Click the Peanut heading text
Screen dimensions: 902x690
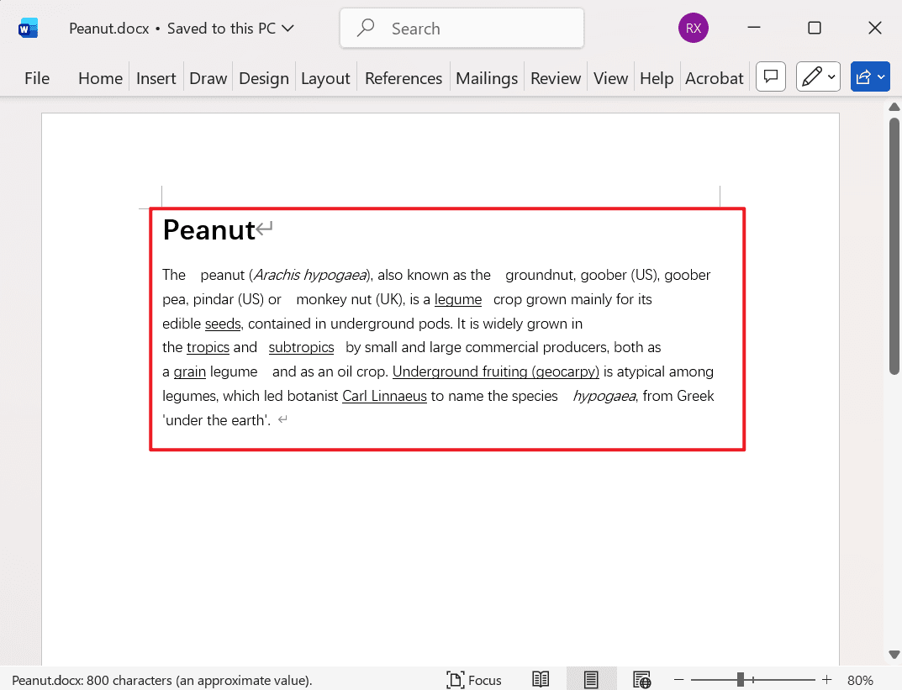tap(208, 230)
